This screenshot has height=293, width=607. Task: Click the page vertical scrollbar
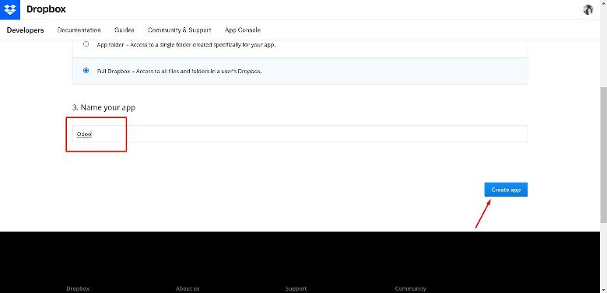pyautogui.click(x=604, y=155)
